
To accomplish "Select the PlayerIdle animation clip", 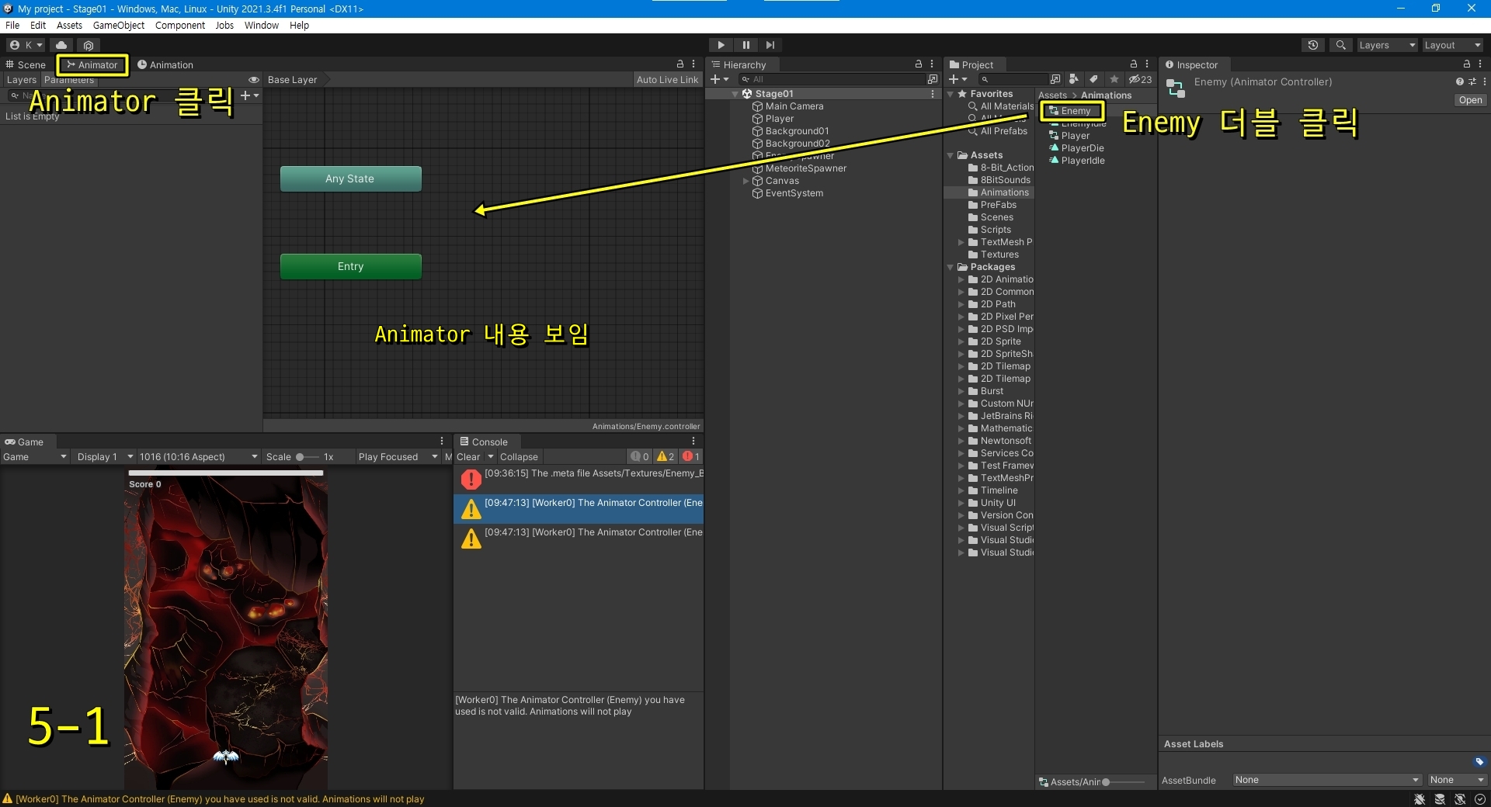I will click(x=1076, y=161).
